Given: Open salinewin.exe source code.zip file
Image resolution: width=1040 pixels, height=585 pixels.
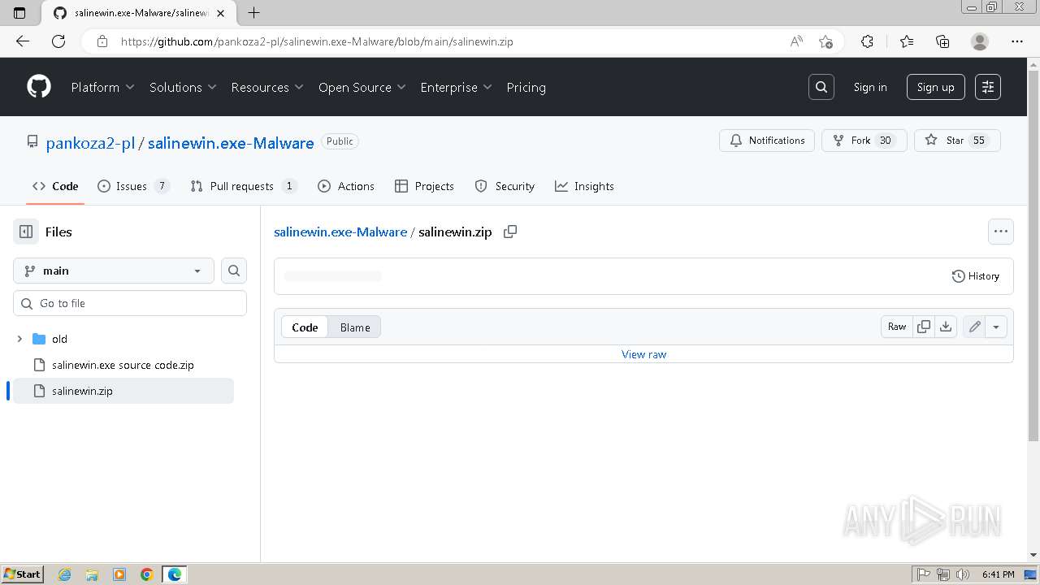Looking at the screenshot, I should [x=123, y=365].
